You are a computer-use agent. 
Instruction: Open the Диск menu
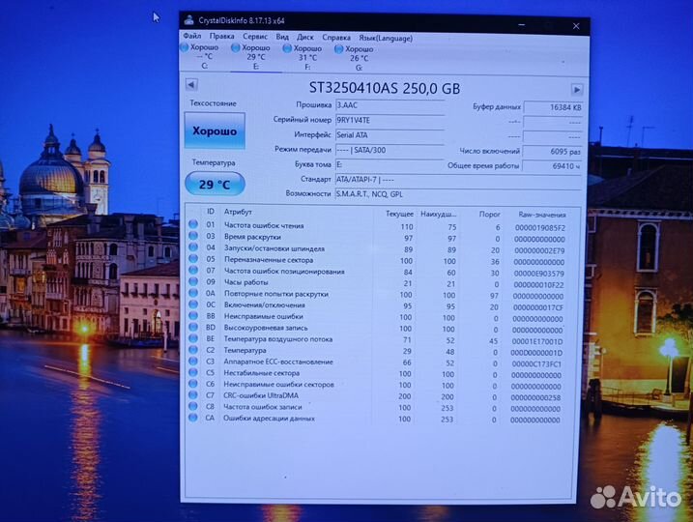tap(305, 38)
